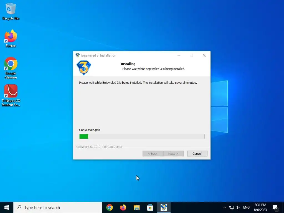
Task: Open Microsoft Store from the taskbar
Action: coord(150,207)
